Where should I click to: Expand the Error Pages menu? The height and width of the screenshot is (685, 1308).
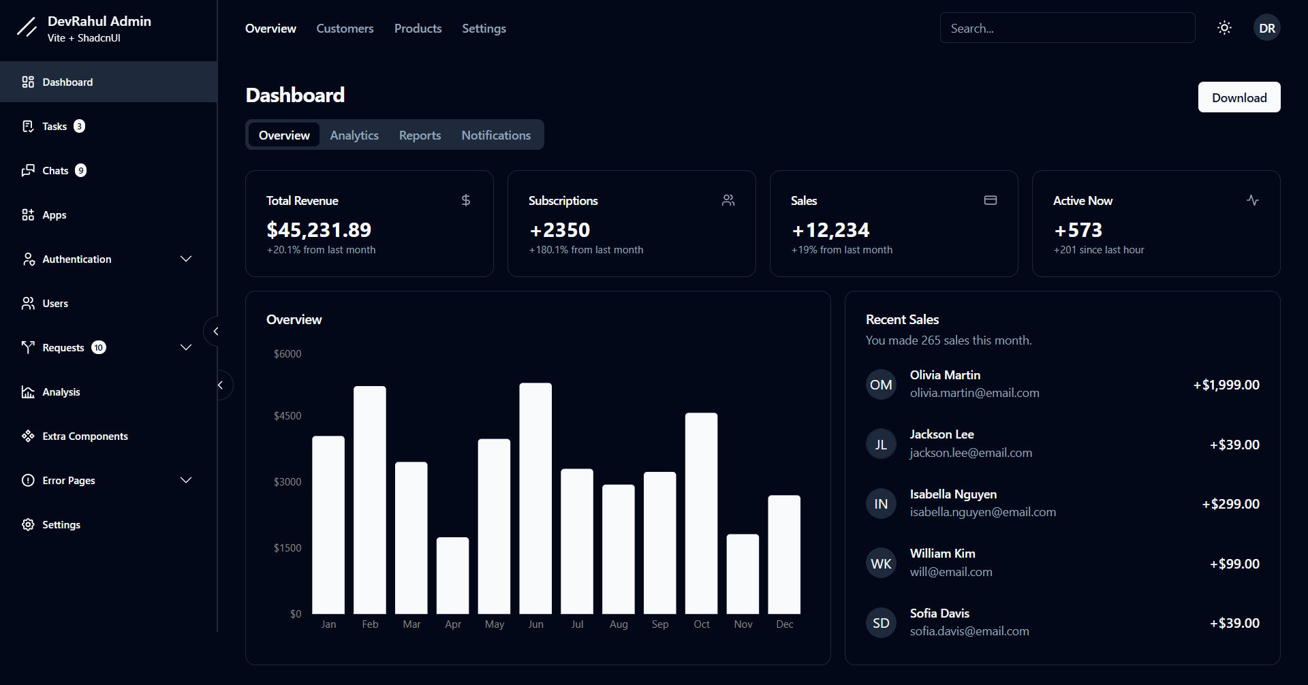tap(185, 480)
